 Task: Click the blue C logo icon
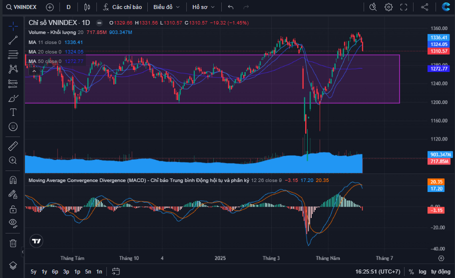446,6
